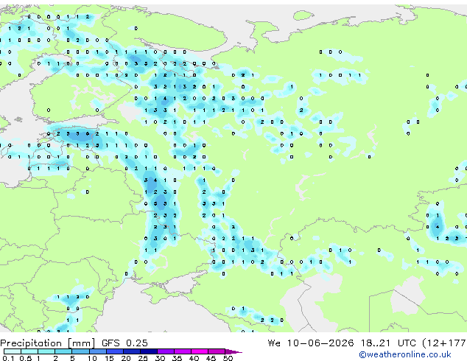Click the '35' legend scale label
Image resolution: width=467 pixels, height=361 pixels.
177,358
